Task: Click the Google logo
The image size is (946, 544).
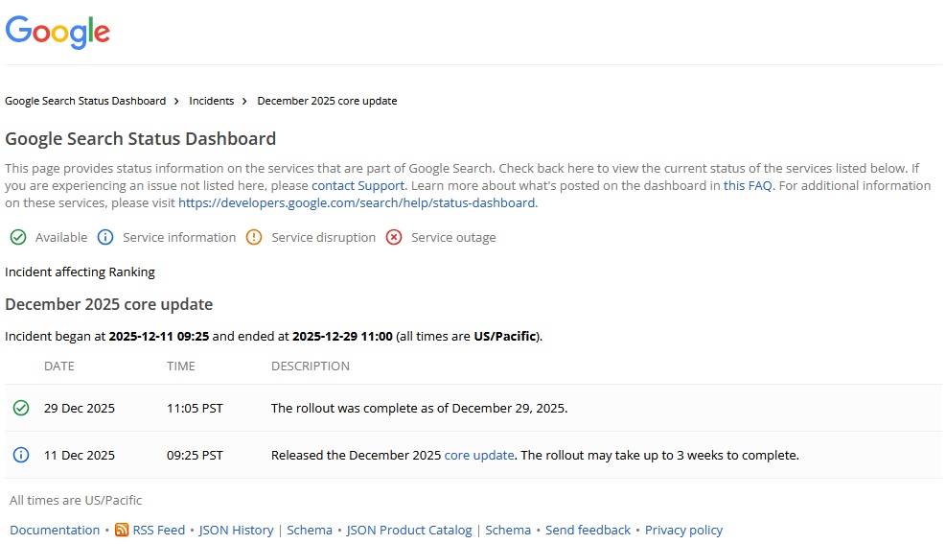Action: (x=58, y=32)
